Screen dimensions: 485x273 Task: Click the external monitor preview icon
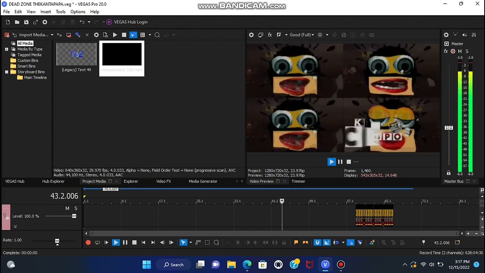click(x=260, y=35)
